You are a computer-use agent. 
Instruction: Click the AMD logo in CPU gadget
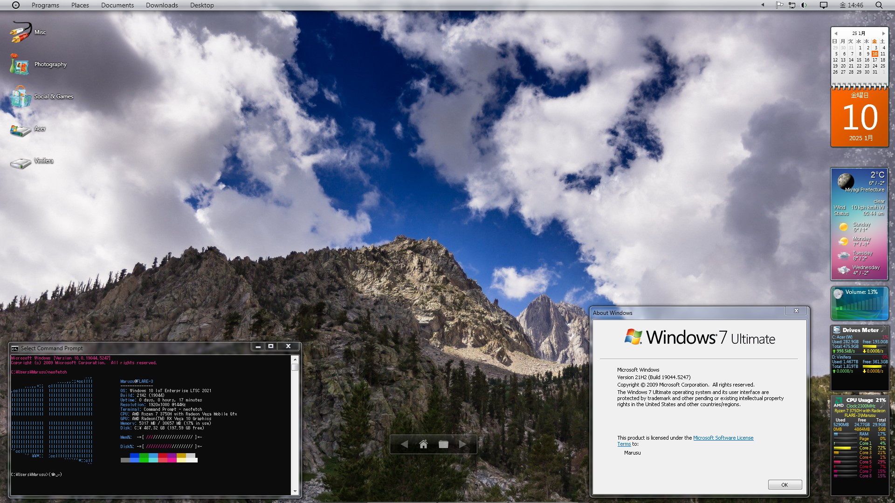(x=839, y=403)
